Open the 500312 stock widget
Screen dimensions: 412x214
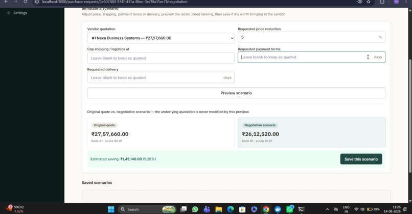click(15, 209)
